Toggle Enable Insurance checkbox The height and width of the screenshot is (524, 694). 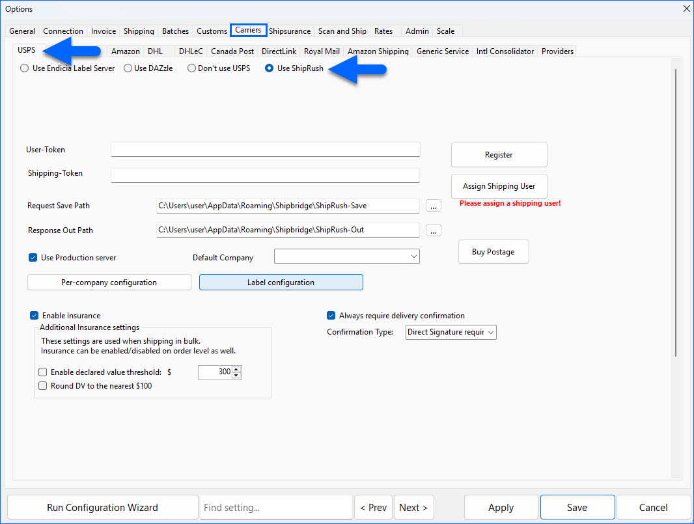[35, 316]
